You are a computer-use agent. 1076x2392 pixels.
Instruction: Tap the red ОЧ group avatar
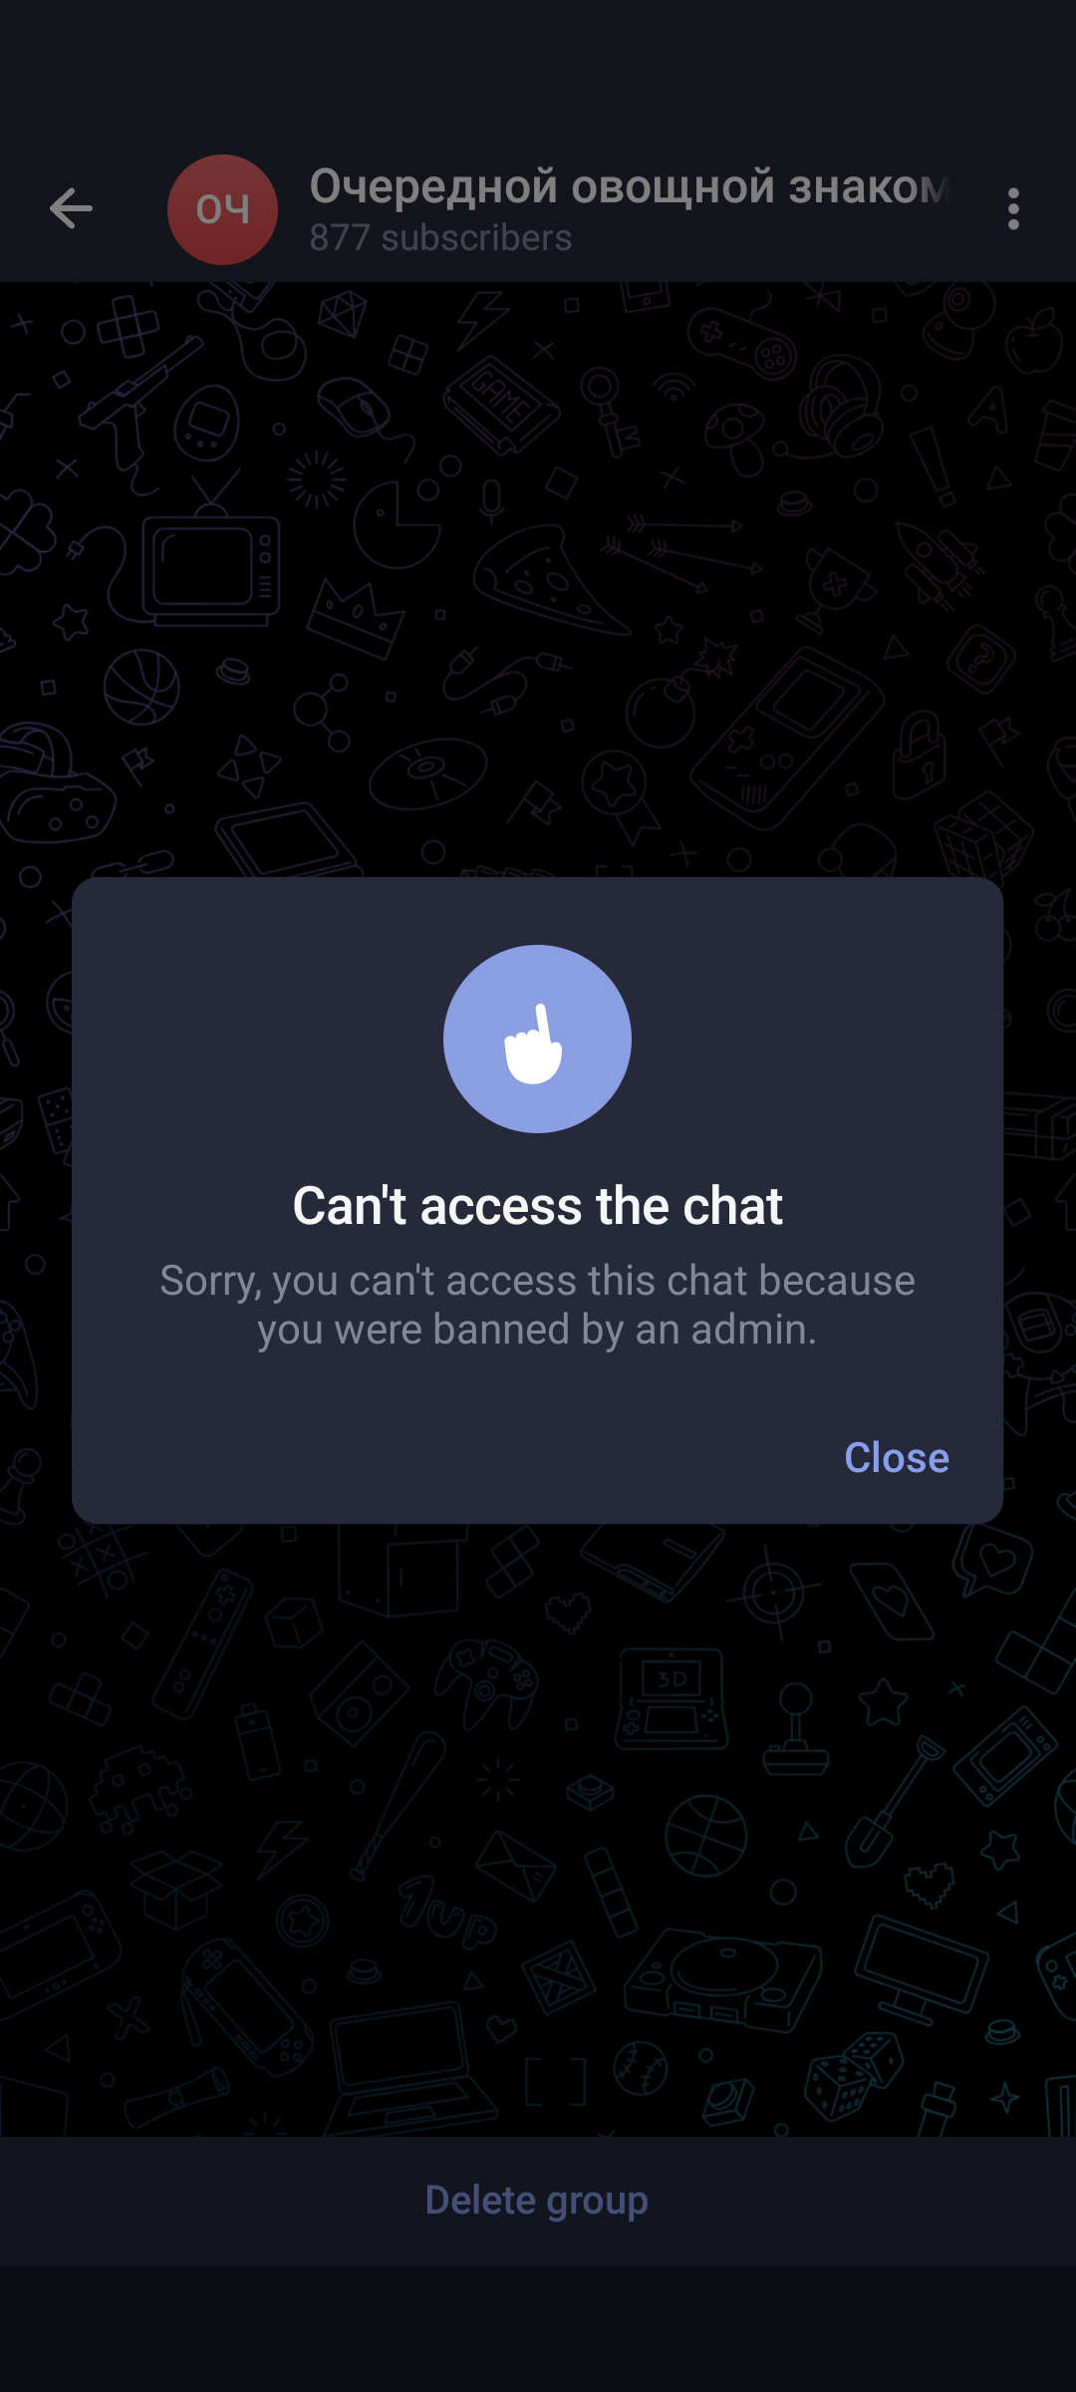tap(222, 209)
